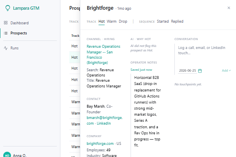The height and width of the screenshot is (157, 236).
Task: Close the Brightforge detail panel
Action: (x=229, y=8)
